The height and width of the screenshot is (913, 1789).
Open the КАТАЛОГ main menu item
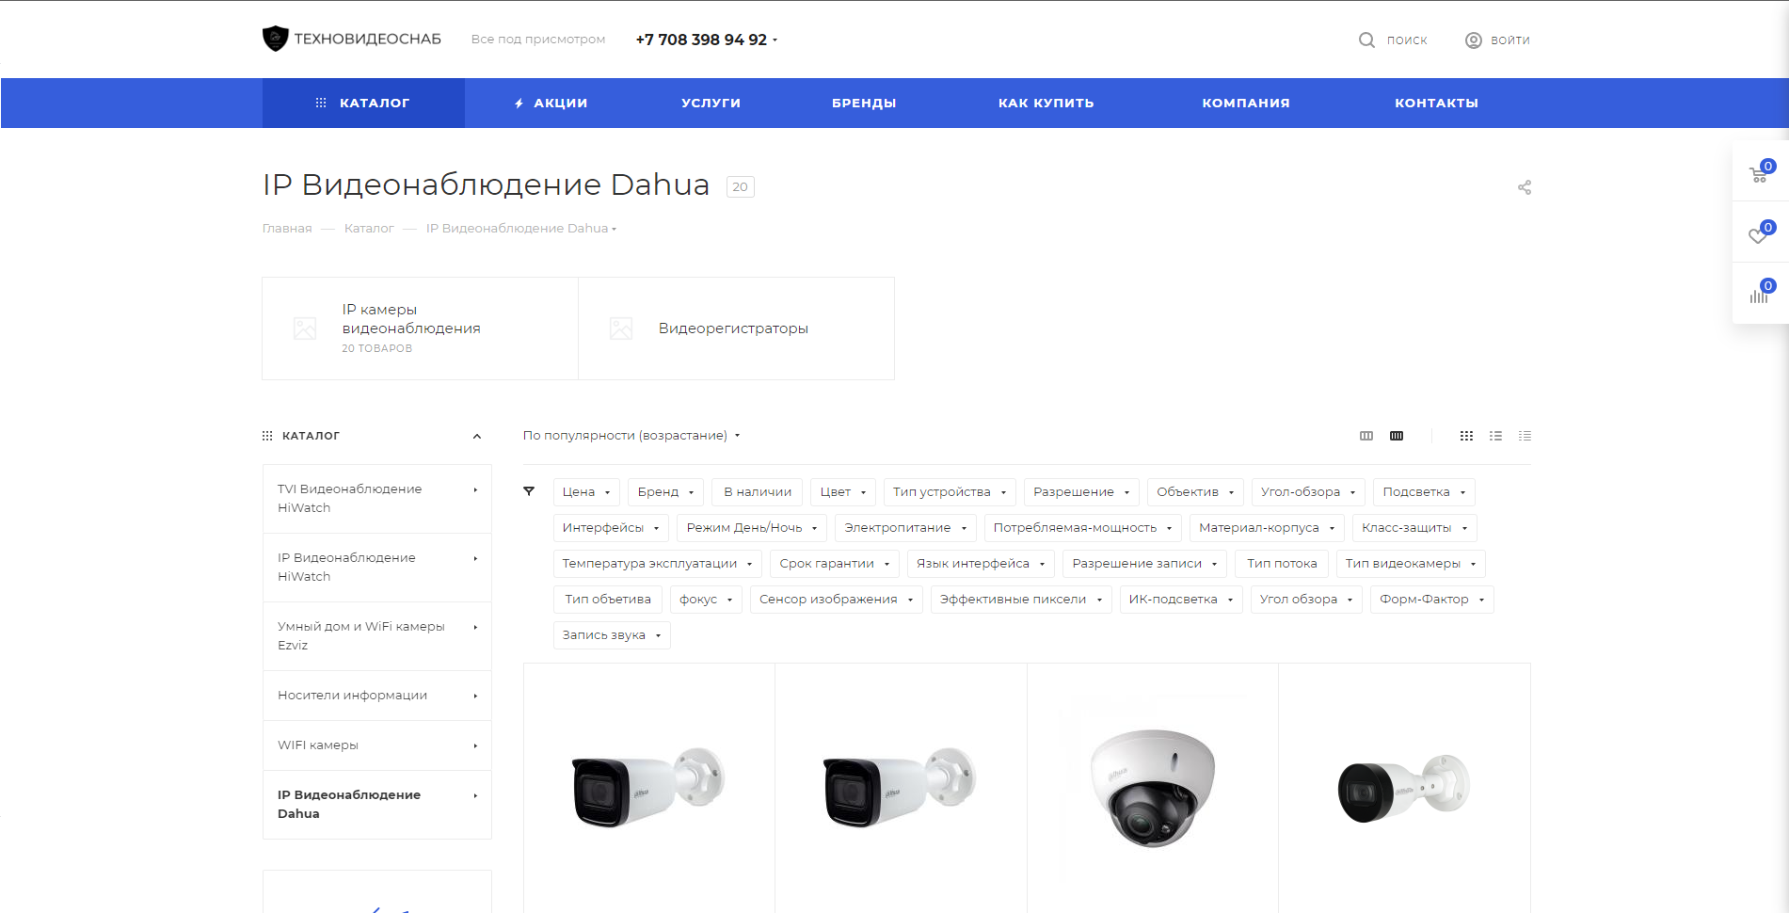click(363, 103)
